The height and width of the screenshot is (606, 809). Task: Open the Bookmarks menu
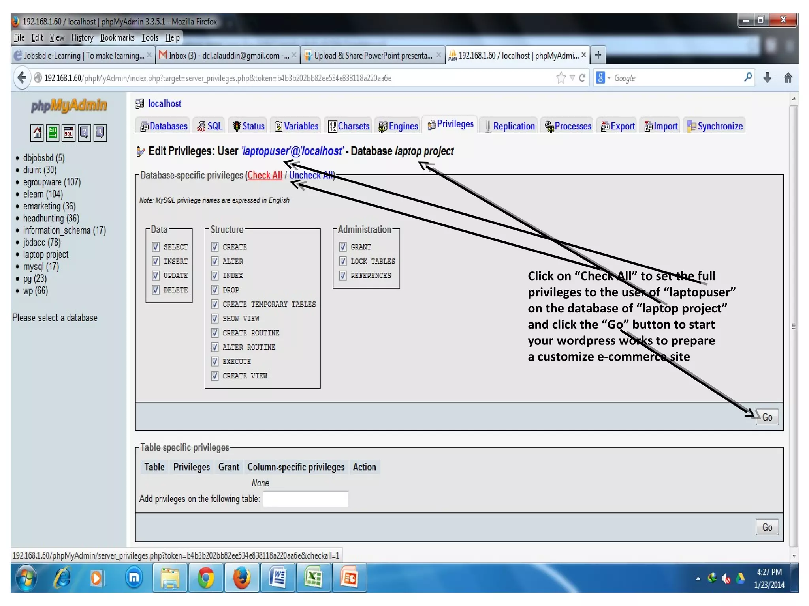pyautogui.click(x=117, y=37)
